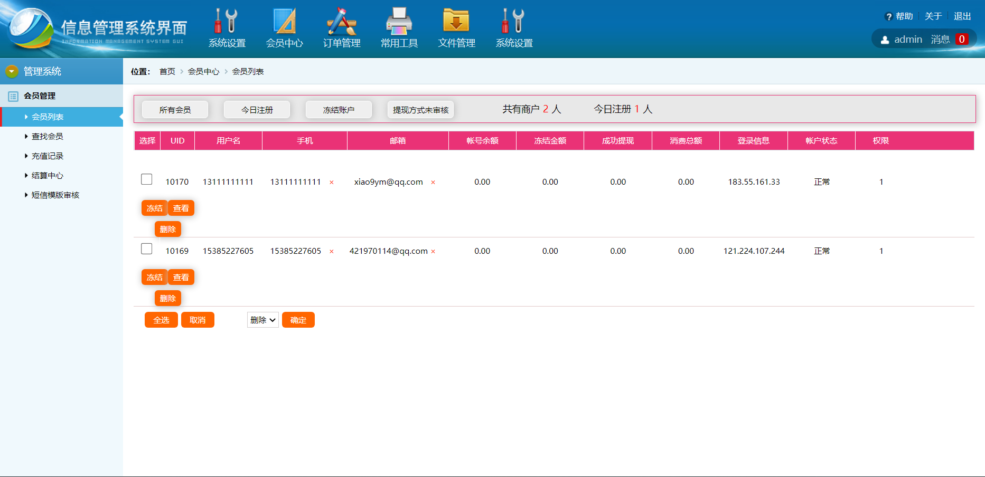Tick checkbox for member UID 10169
Screen dimensions: 985x477
pos(147,249)
